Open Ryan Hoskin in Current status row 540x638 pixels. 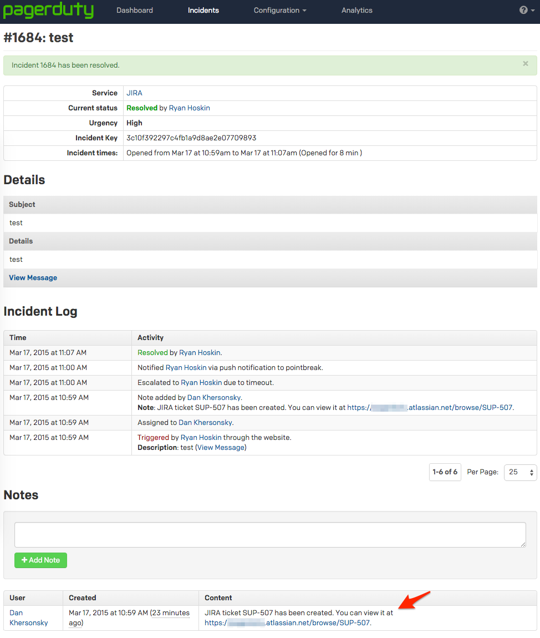[x=190, y=108]
